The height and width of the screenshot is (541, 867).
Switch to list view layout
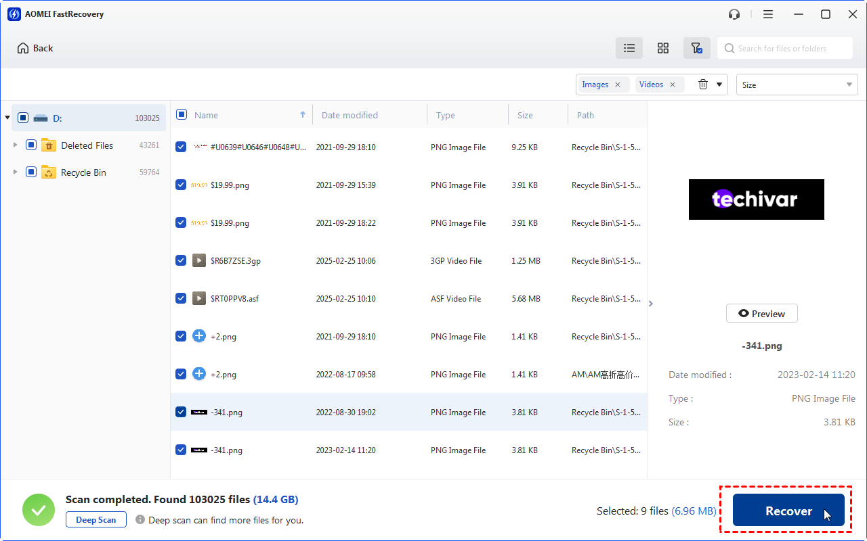pyautogui.click(x=629, y=48)
